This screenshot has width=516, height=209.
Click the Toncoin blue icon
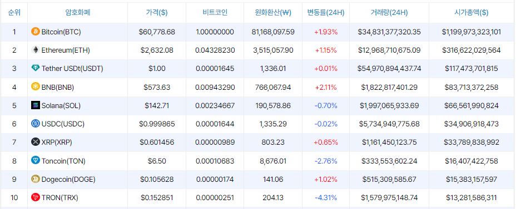pyautogui.click(x=35, y=161)
